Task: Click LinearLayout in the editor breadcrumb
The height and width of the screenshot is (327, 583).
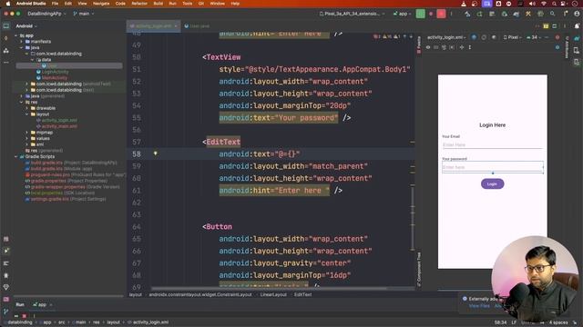Action: point(273,294)
